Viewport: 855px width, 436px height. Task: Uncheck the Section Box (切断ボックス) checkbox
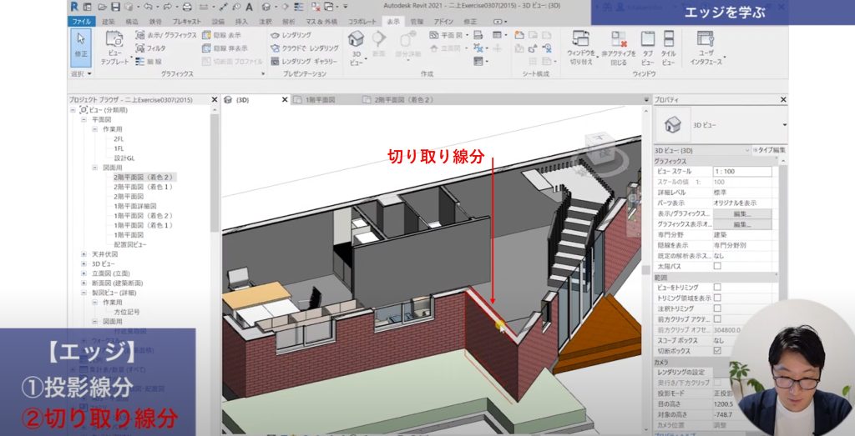pyautogui.click(x=717, y=350)
